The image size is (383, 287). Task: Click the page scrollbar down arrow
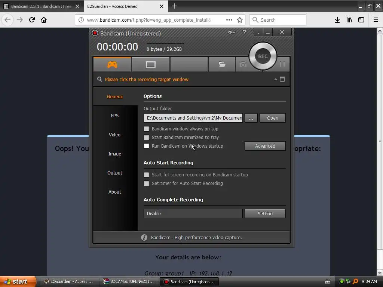pos(380,272)
